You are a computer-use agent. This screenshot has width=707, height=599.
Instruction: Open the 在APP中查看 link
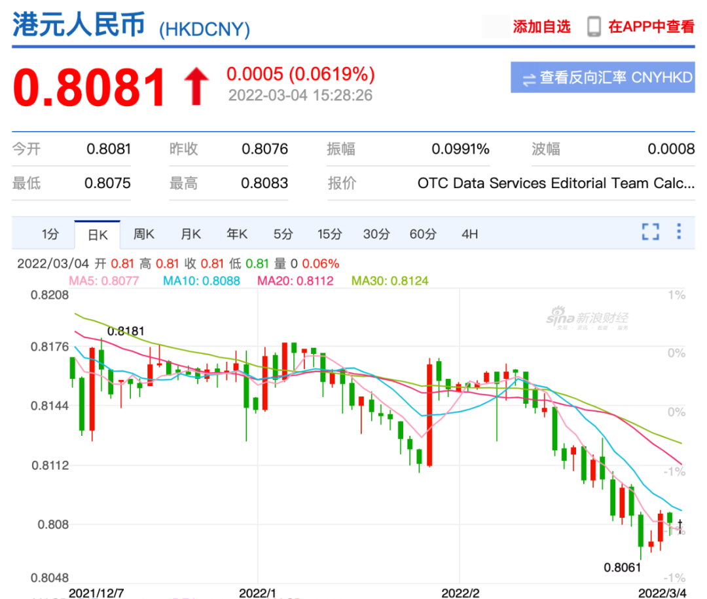pyautogui.click(x=653, y=26)
